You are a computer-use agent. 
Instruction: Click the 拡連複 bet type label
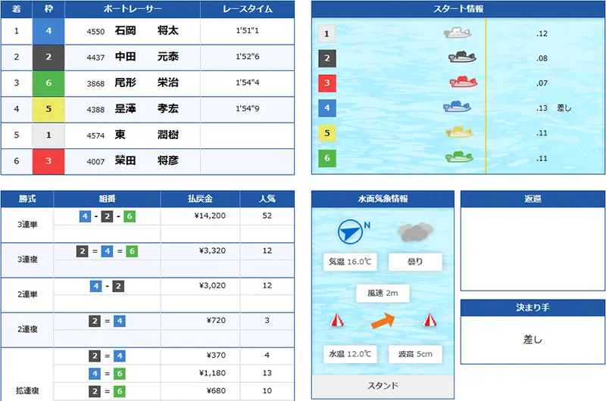[27, 390]
